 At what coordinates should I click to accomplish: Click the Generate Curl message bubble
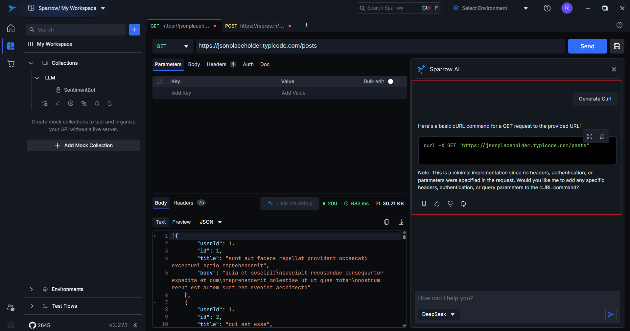tap(595, 99)
